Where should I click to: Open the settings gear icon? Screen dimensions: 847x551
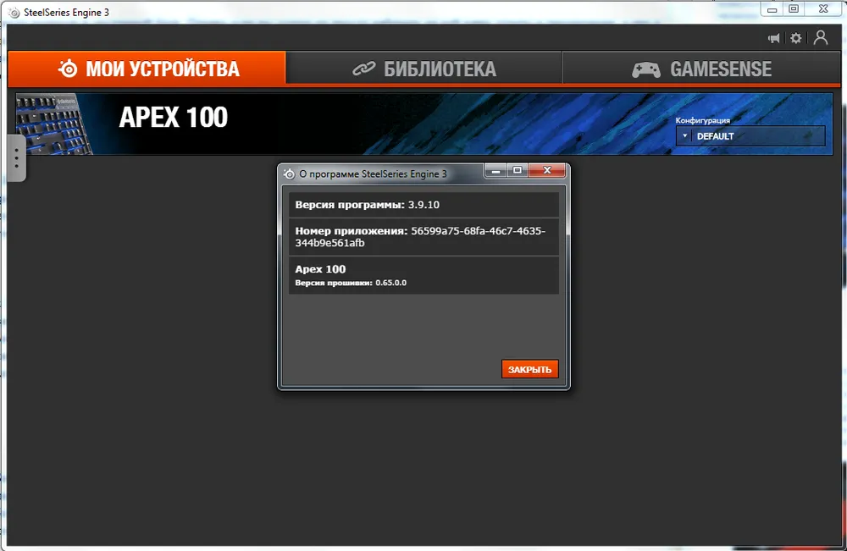(795, 38)
